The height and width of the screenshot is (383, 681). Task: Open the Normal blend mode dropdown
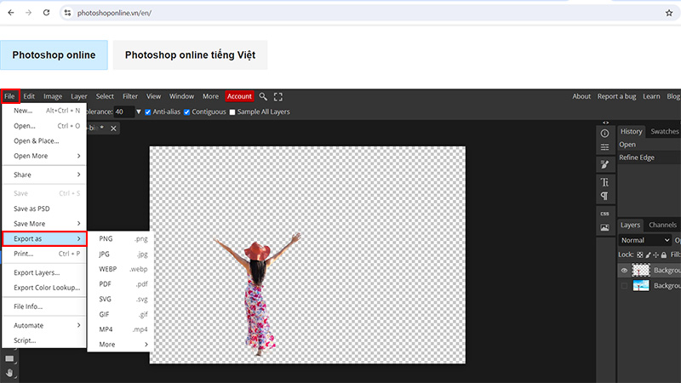644,240
